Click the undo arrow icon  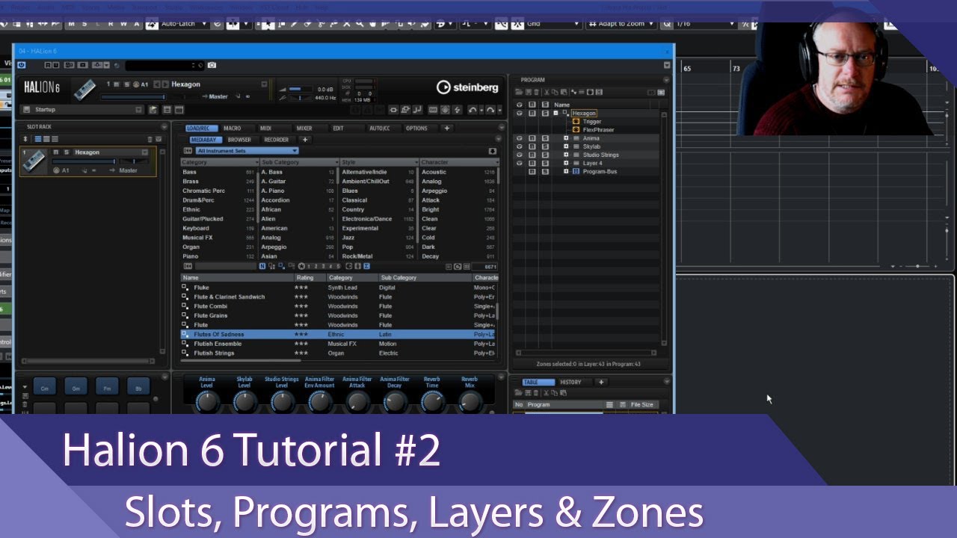[473, 110]
